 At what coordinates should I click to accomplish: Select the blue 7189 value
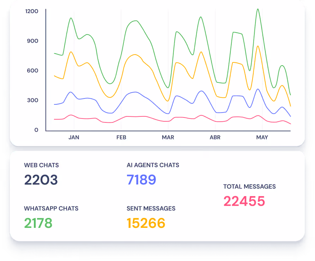coord(141,180)
